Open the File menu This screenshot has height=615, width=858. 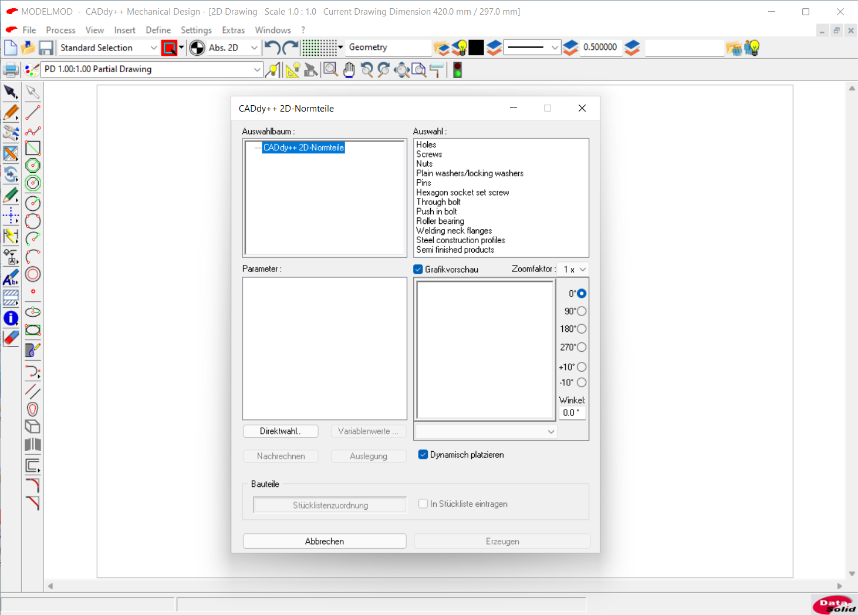pyautogui.click(x=29, y=30)
